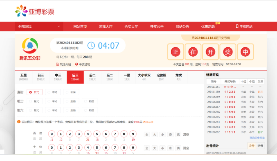Click 清空 in 百位 row
Viewport: 277px width, 161px height.
tap(186, 135)
